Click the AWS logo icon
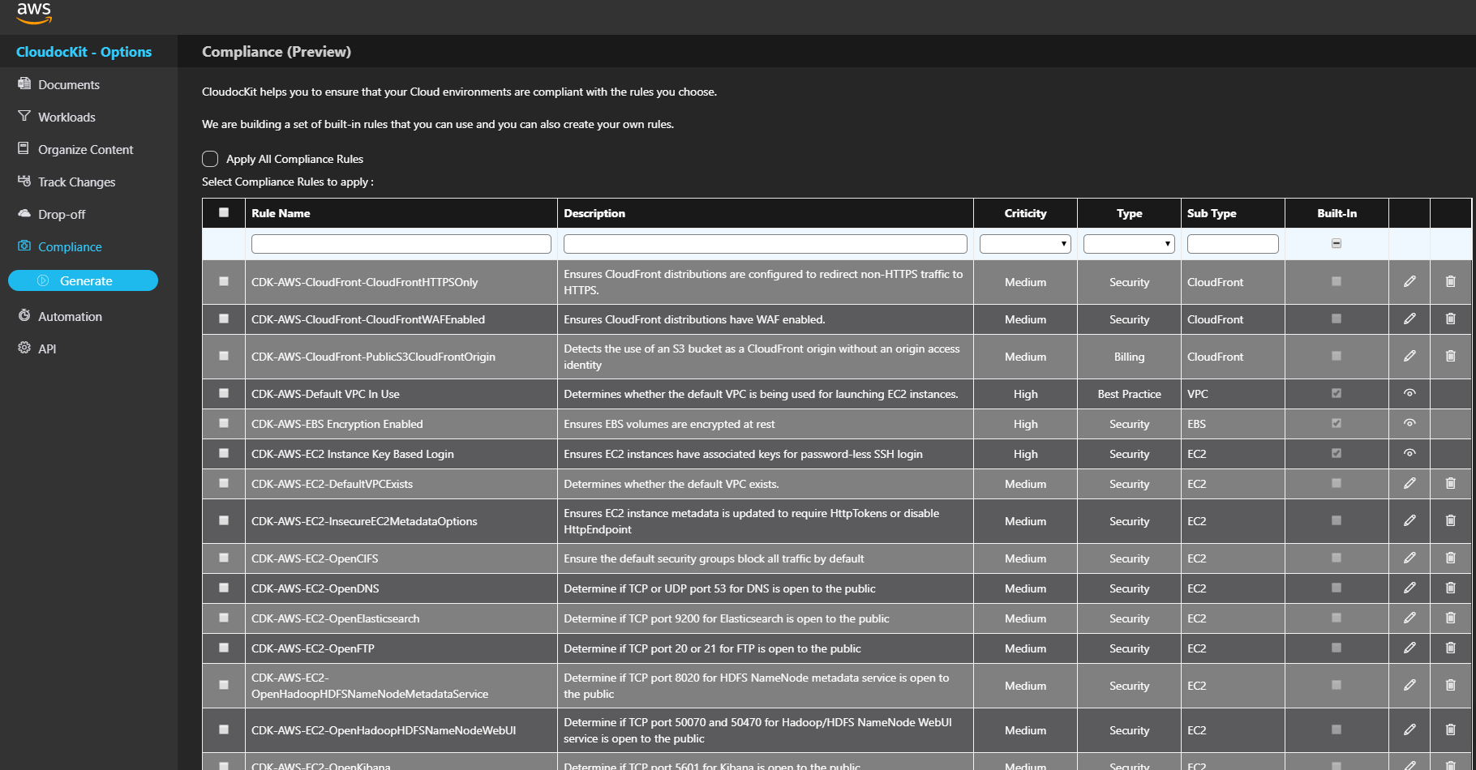This screenshot has width=1476, height=770. coord(33,12)
